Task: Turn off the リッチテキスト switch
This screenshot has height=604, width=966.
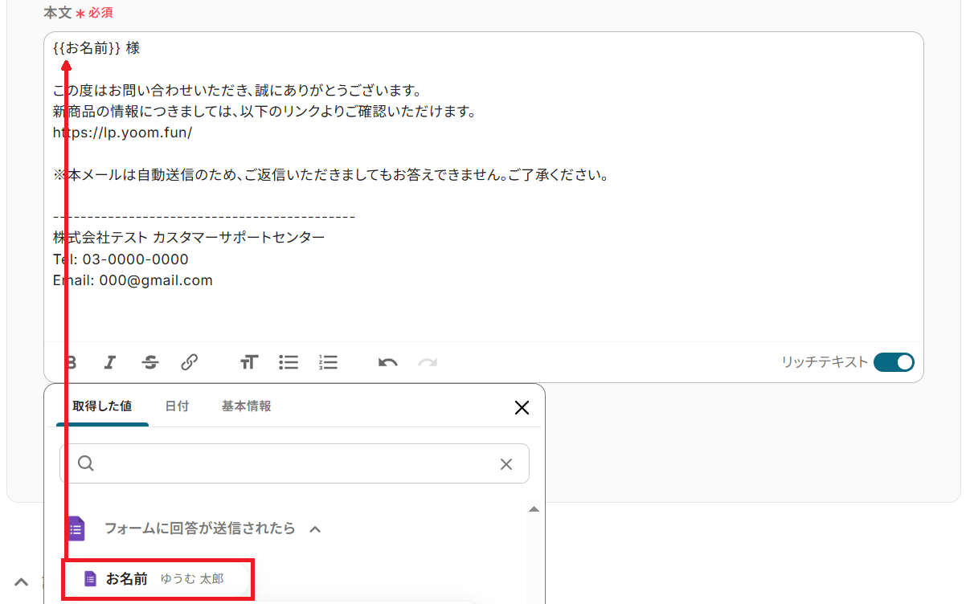Action: (x=894, y=362)
